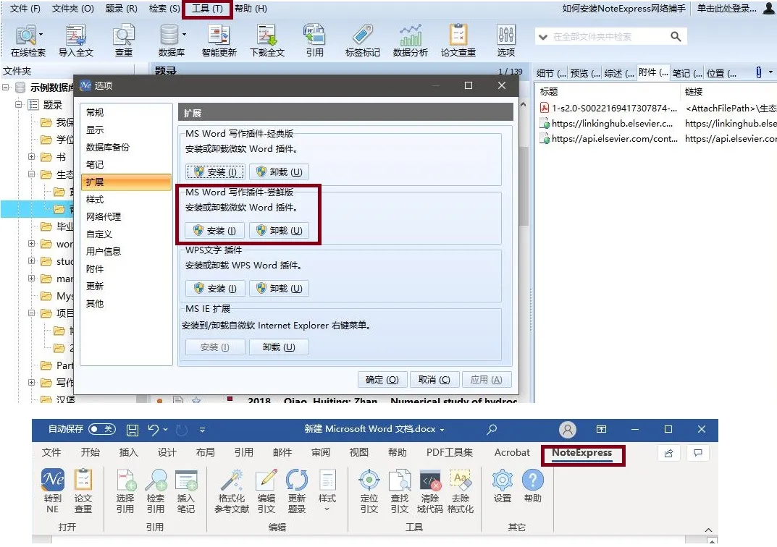Select 扩展 in options category list
Screen dimensions: 777x547
(x=126, y=182)
